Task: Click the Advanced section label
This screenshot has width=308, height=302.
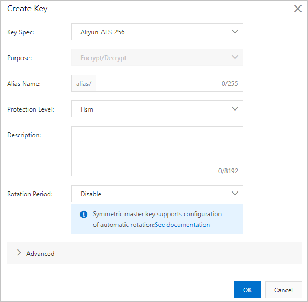Action: click(40, 254)
